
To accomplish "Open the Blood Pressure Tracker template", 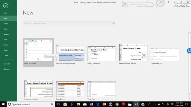I will click(x=133, y=52).
